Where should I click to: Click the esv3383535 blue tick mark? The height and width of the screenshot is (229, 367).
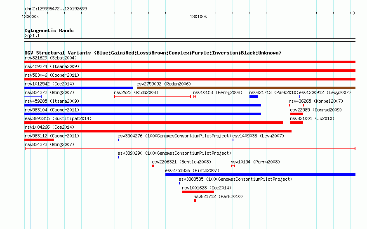click(x=179, y=183)
